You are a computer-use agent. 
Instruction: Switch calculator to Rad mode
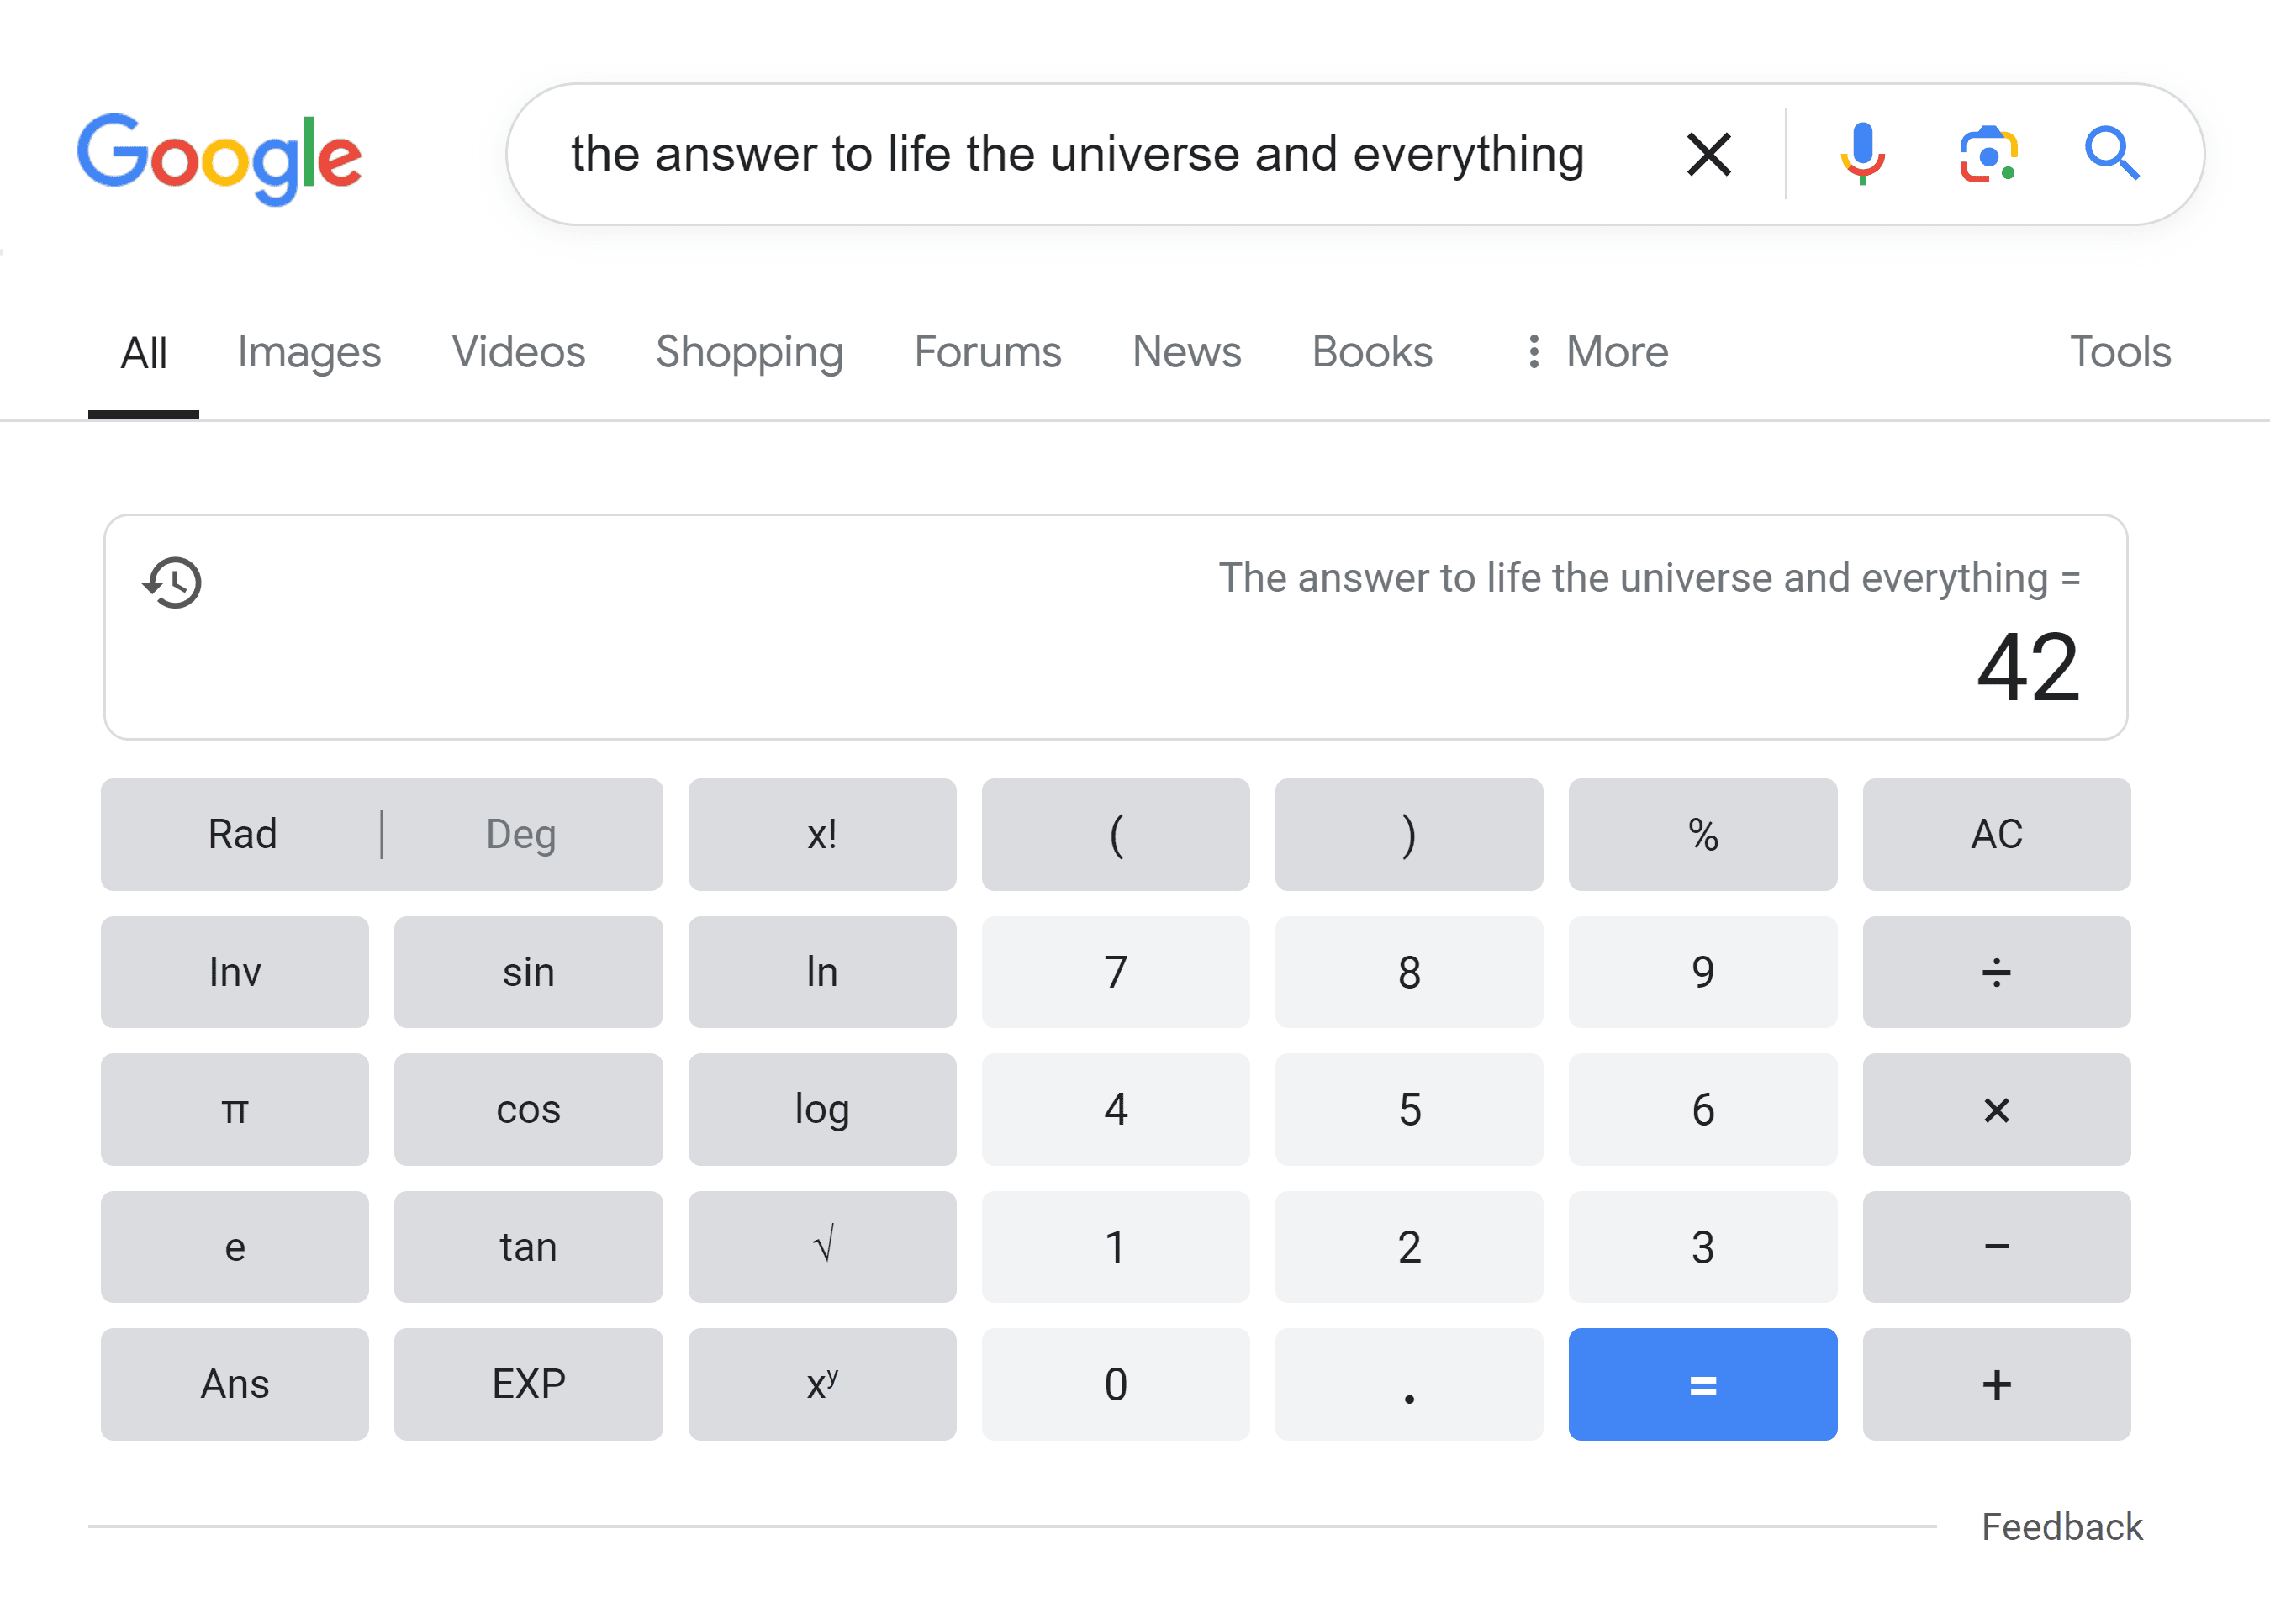pos(242,834)
